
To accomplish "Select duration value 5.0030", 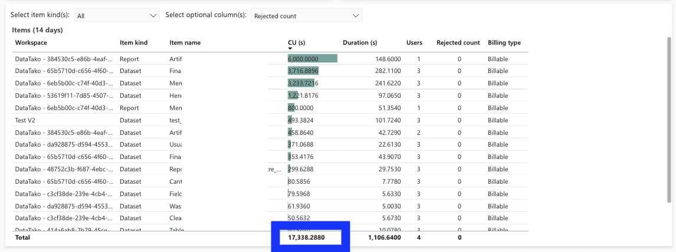I will 390,206.
